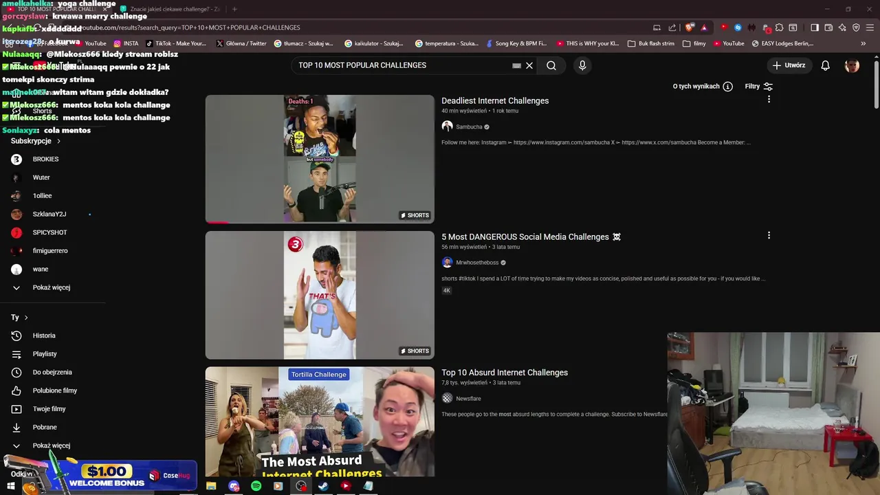Open Steam from the taskbar

point(323,486)
